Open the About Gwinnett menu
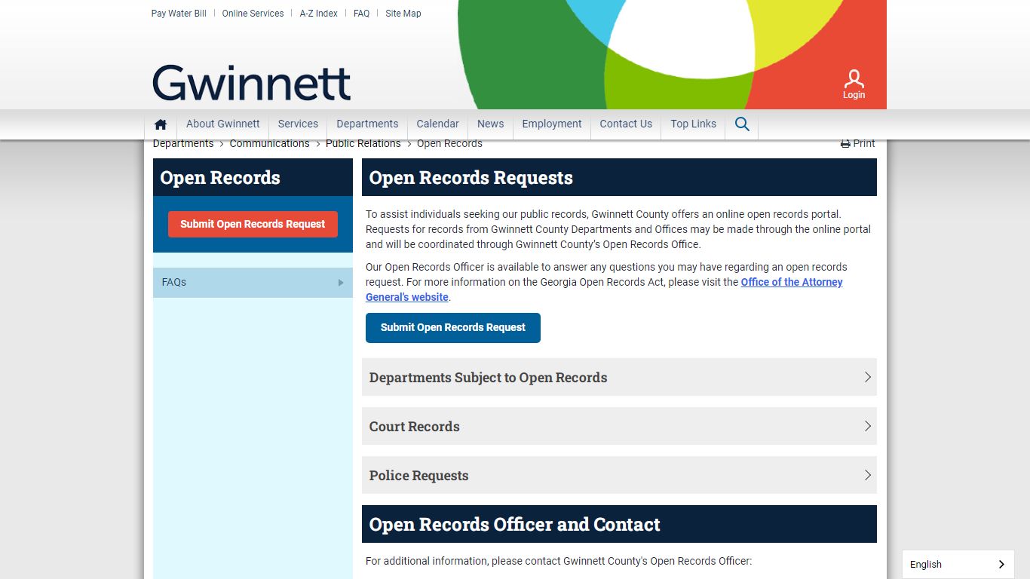 (223, 124)
